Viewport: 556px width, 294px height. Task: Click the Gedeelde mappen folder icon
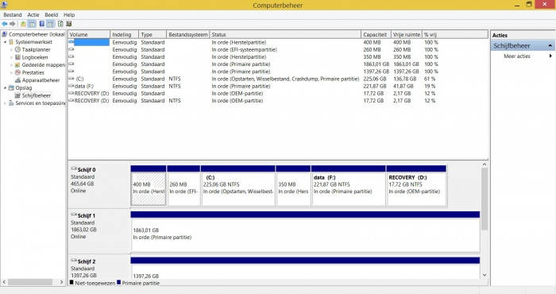click(x=17, y=65)
